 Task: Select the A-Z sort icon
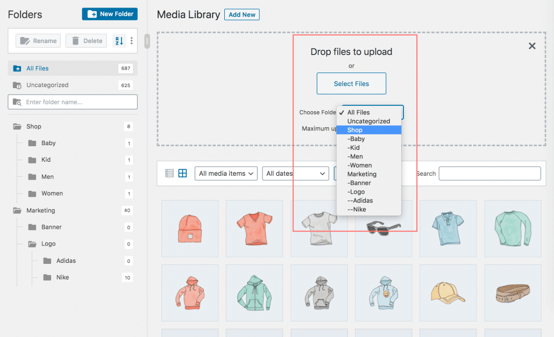coord(119,40)
